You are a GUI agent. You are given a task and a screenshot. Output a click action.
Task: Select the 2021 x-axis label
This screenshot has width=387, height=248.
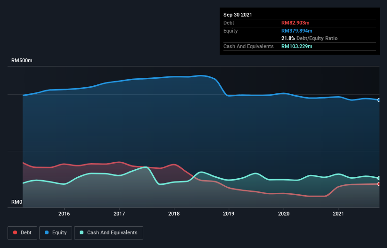point(338,214)
